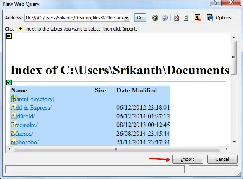
Task: Click inside the Address field
Action: coord(74,18)
